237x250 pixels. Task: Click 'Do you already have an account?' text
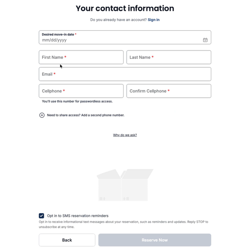(118, 20)
